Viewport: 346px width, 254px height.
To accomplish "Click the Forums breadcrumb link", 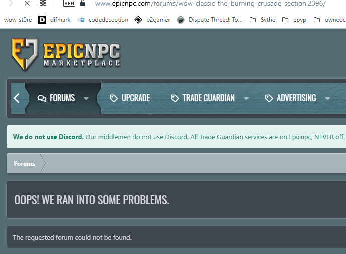I will tap(24, 164).
